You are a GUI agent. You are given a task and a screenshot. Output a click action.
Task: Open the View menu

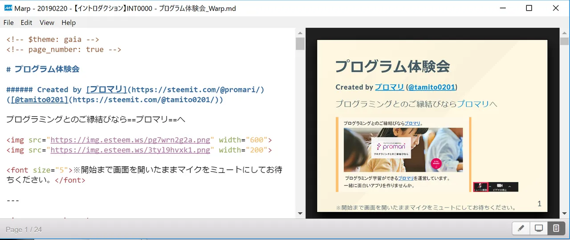(x=47, y=23)
